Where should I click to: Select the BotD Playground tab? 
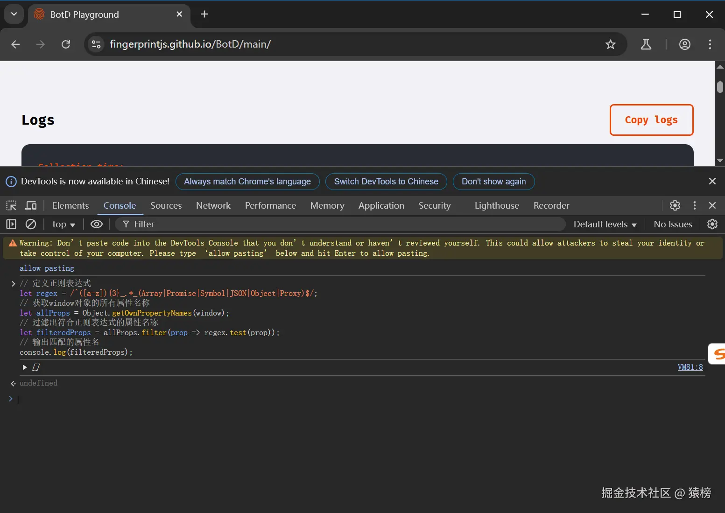(109, 14)
